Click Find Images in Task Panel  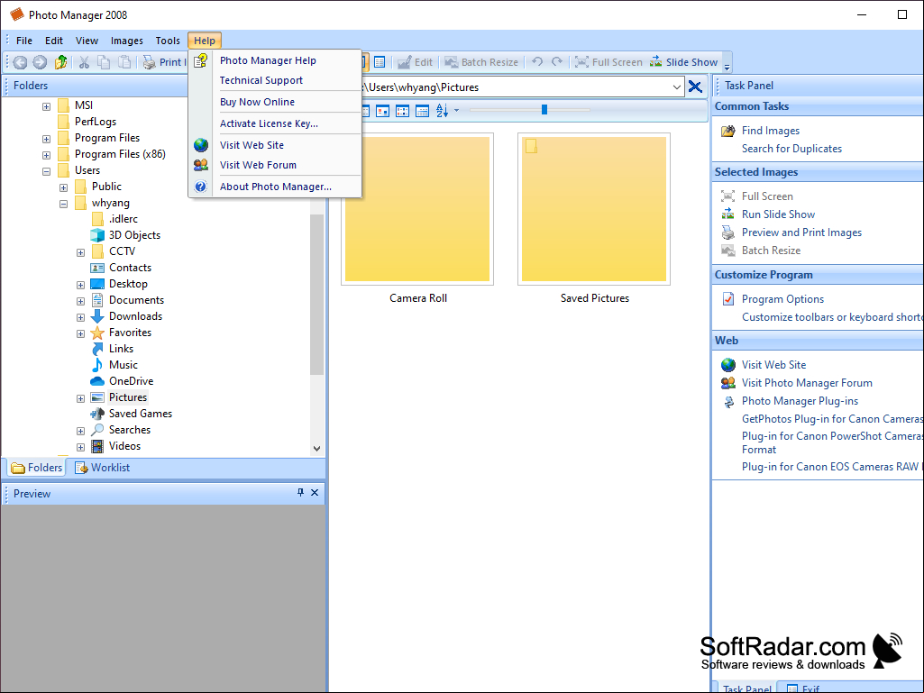tap(770, 131)
